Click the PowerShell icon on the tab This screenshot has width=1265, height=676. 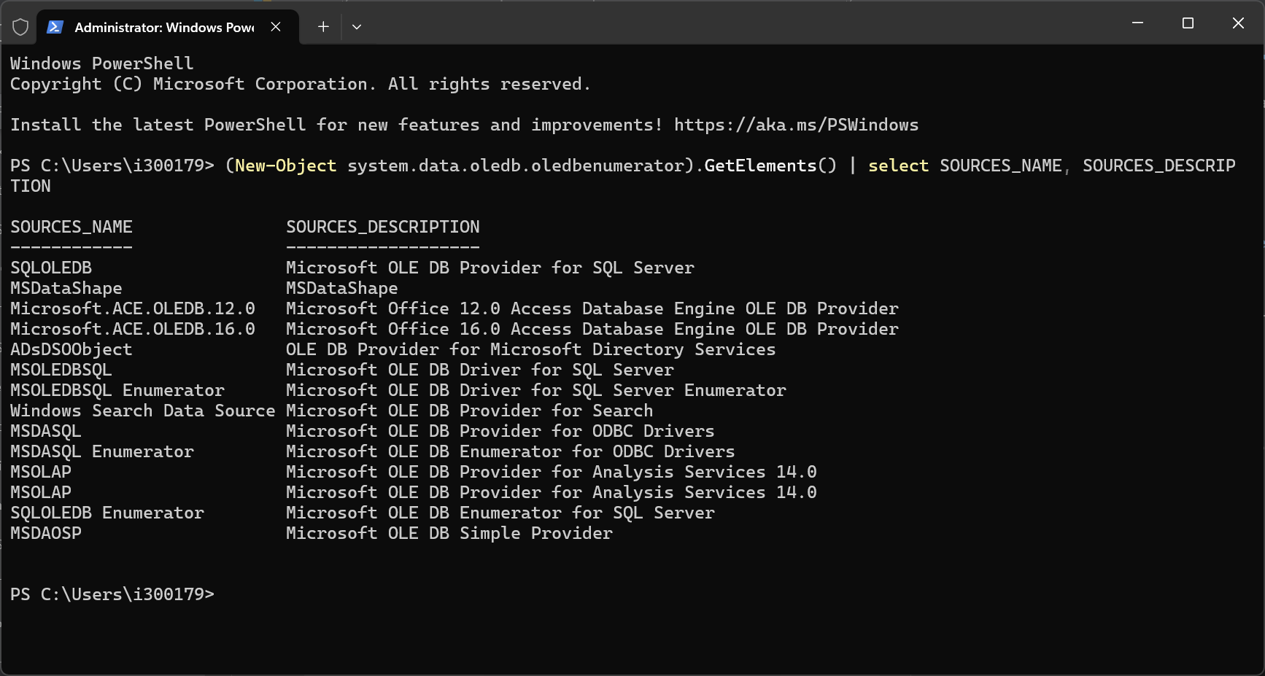point(55,27)
